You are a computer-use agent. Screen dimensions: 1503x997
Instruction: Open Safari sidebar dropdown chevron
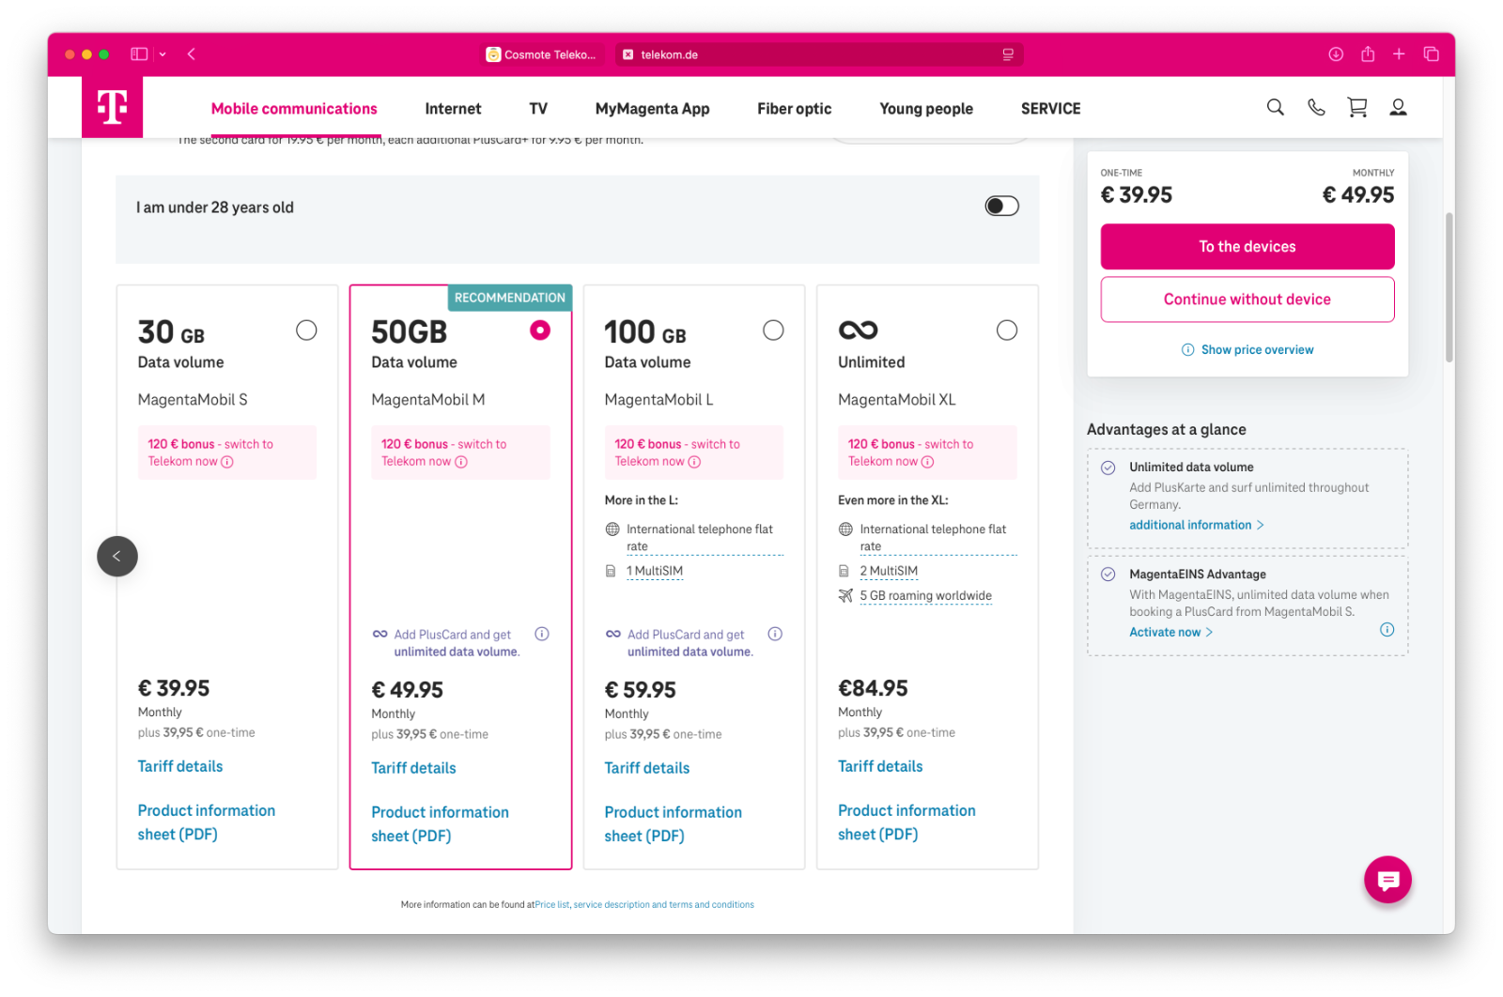click(163, 54)
